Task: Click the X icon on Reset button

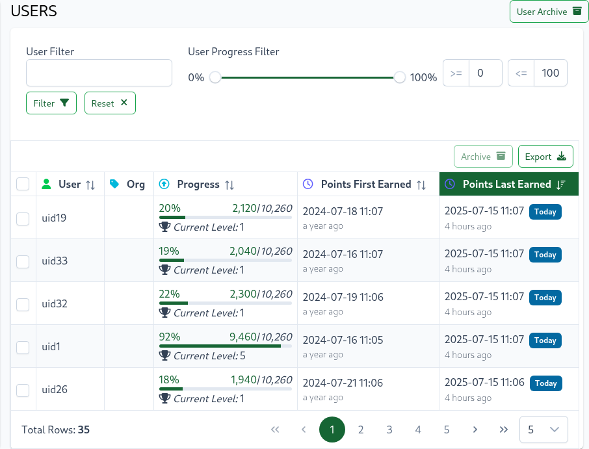Action: point(124,102)
